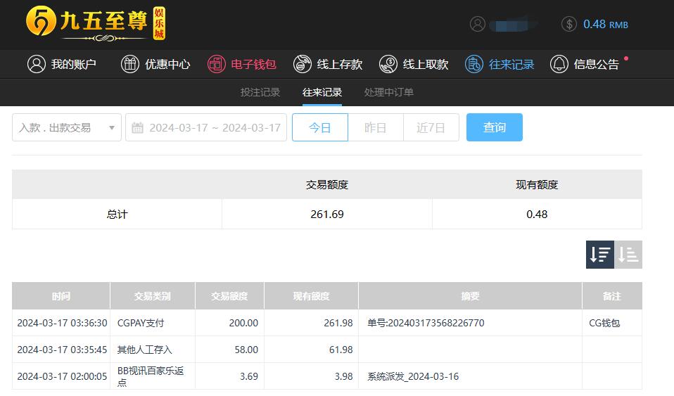Click the 信息公告 bell icon
Viewport: 674px width, 396px height.
[x=559, y=64]
